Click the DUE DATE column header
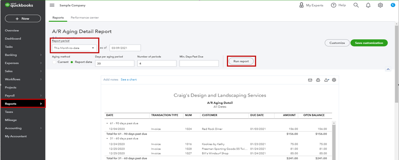The width and height of the screenshot is (399, 160). (x=257, y=115)
